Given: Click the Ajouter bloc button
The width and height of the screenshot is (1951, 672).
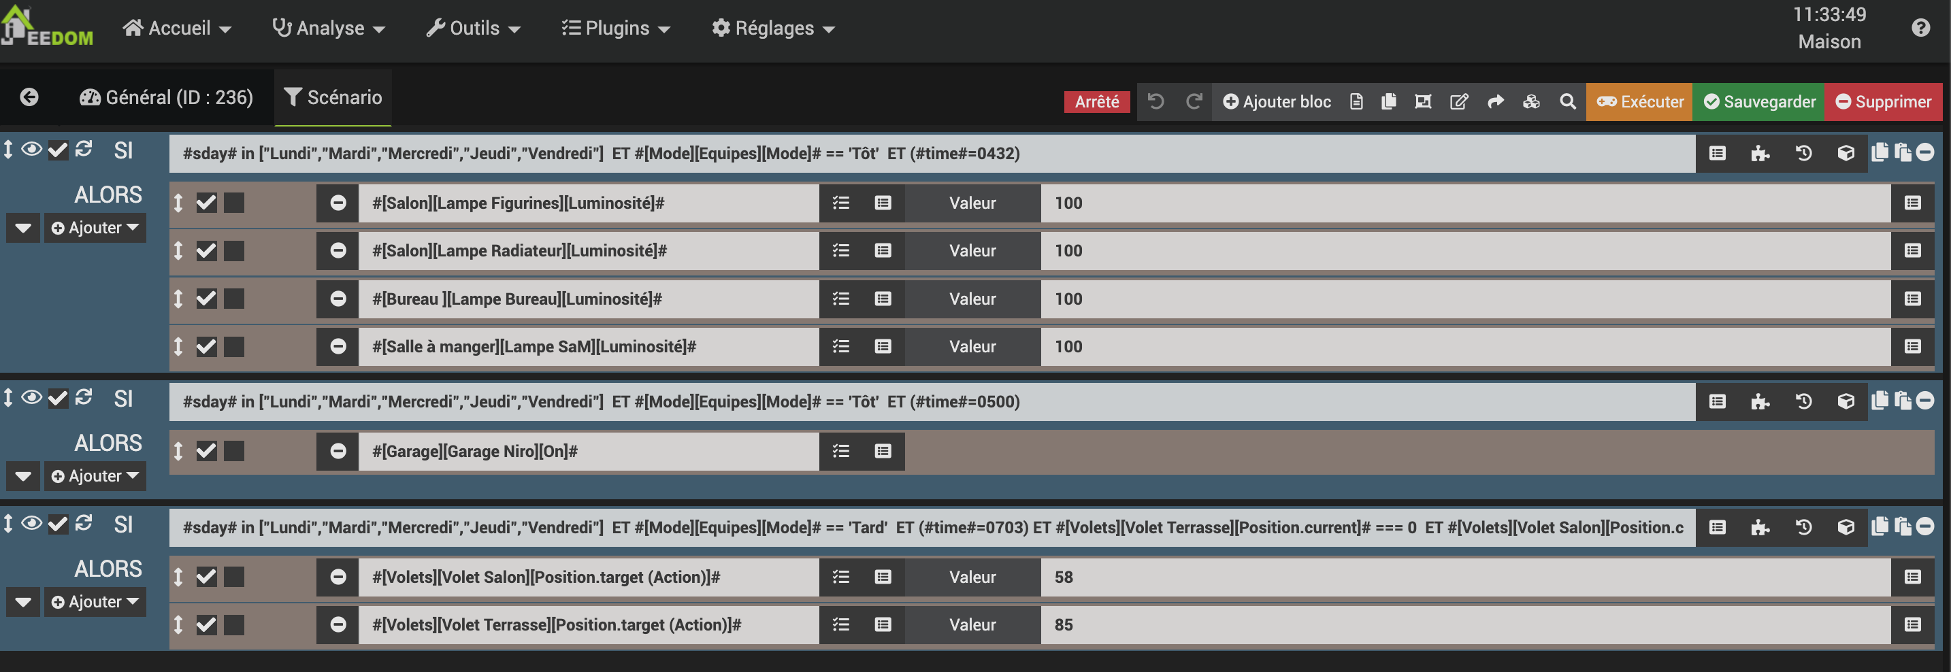Looking at the screenshot, I should 1277,101.
